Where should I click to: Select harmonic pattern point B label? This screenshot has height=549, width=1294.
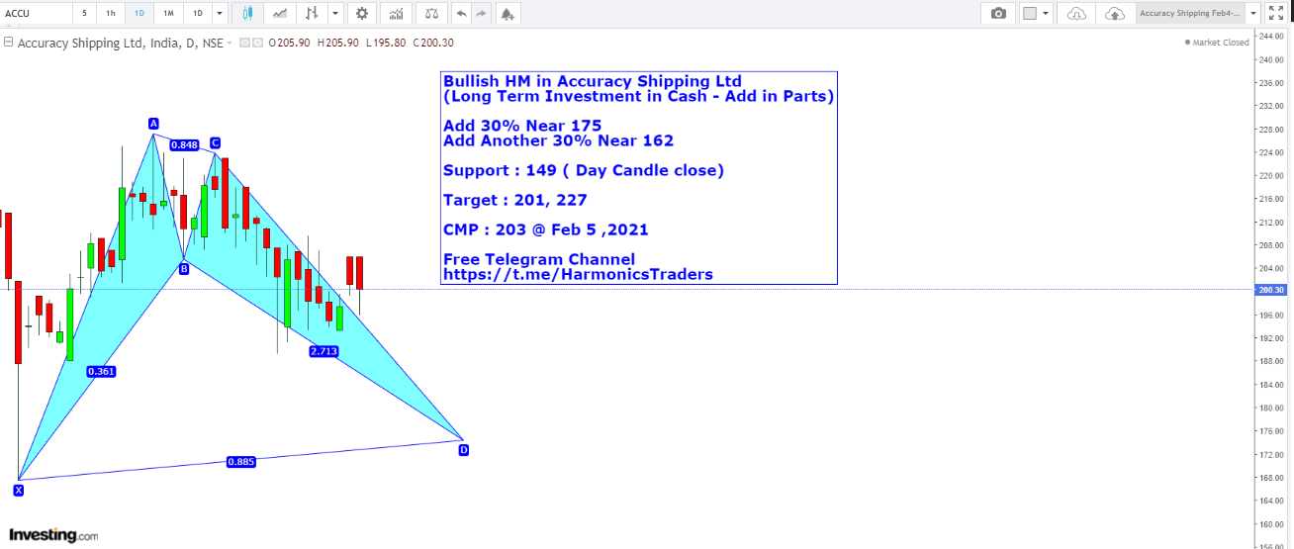click(183, 267)
